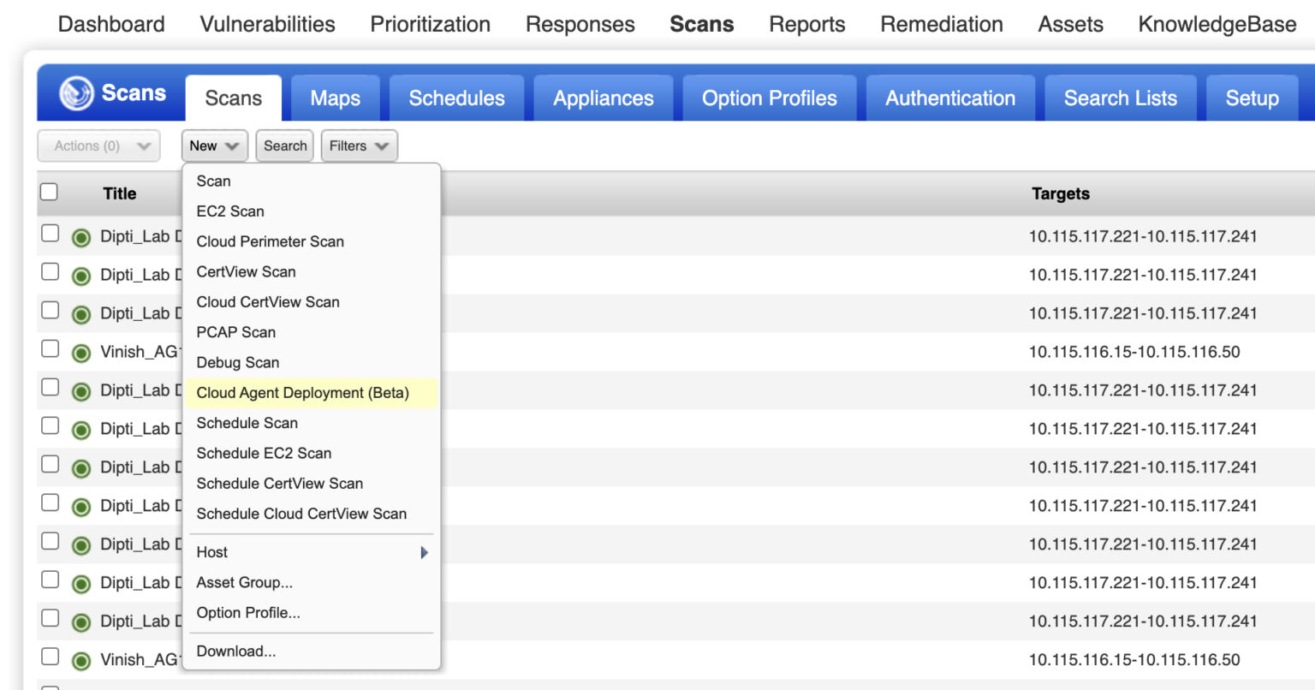Click the green indicator on the bottom Vinish_AG row
This screenshot has width=1315, height=690.
coord(81,660)
